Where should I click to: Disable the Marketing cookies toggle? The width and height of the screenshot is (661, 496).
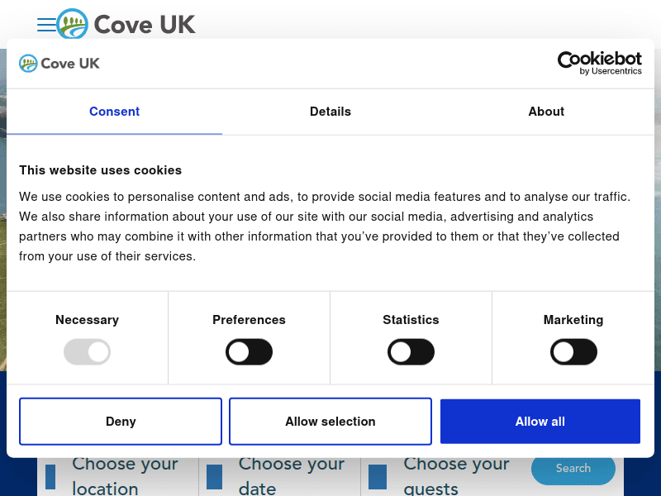click(573, 351)
